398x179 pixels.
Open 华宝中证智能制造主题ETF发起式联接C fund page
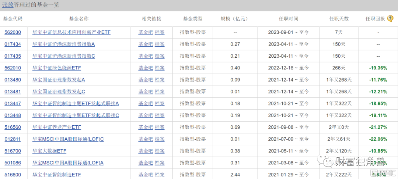pos(76,115)
